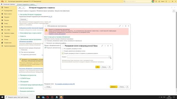Open Справочники section in sidebar

[8, 43]
